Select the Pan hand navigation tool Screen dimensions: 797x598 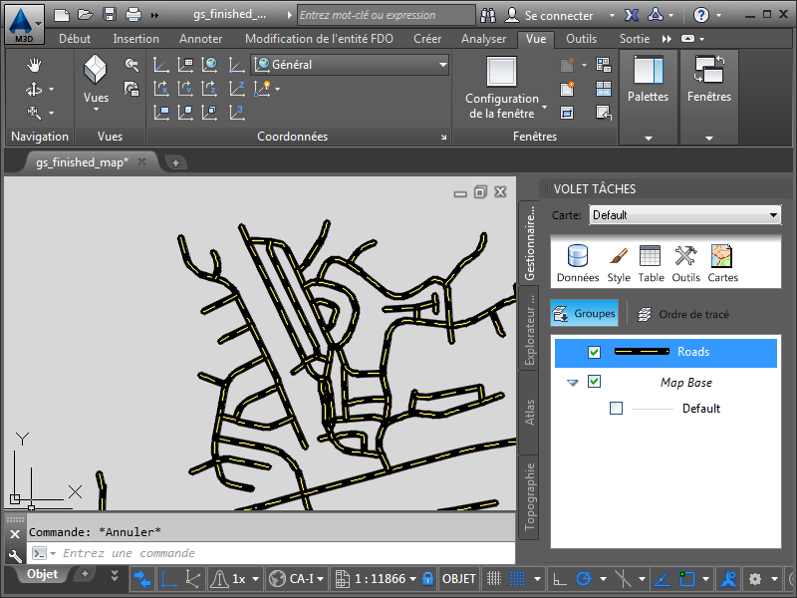pyautogui.click(x=34, y=65)
